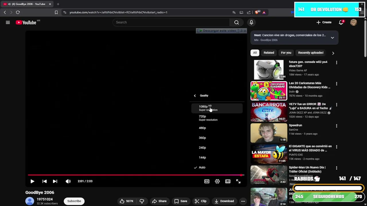The height and width of the screenshot is (206, 367).
Task: Open more actions three-dot menu below video
Action: (243, 201)
